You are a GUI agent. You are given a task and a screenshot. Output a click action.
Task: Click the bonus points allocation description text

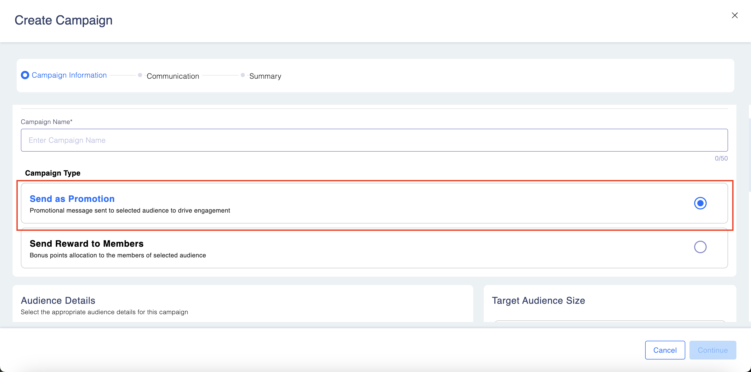point(118,255)
